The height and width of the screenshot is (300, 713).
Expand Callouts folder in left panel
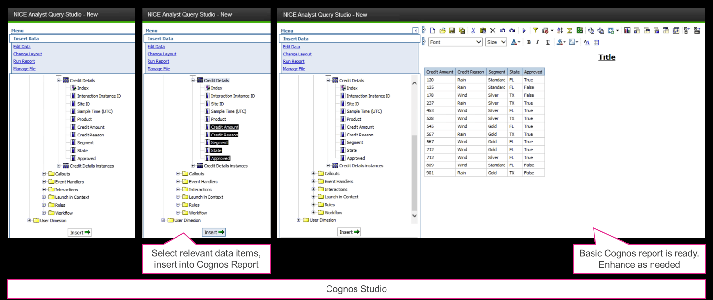(44, 174)
